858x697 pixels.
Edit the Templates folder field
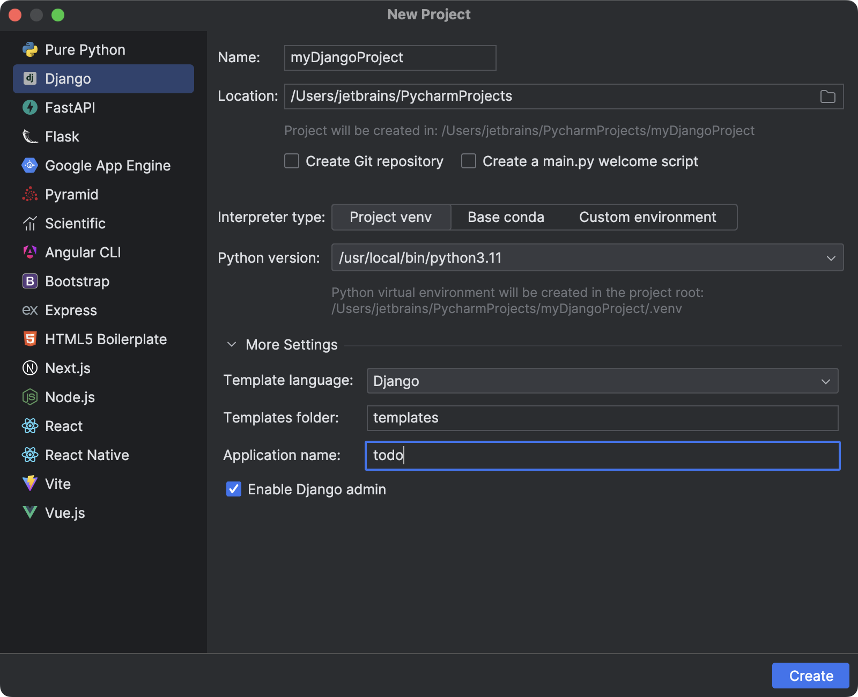(x=602, y=418)
